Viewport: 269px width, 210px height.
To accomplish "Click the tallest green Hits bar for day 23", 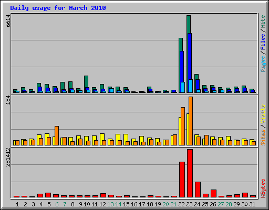I will pos(189,24).
